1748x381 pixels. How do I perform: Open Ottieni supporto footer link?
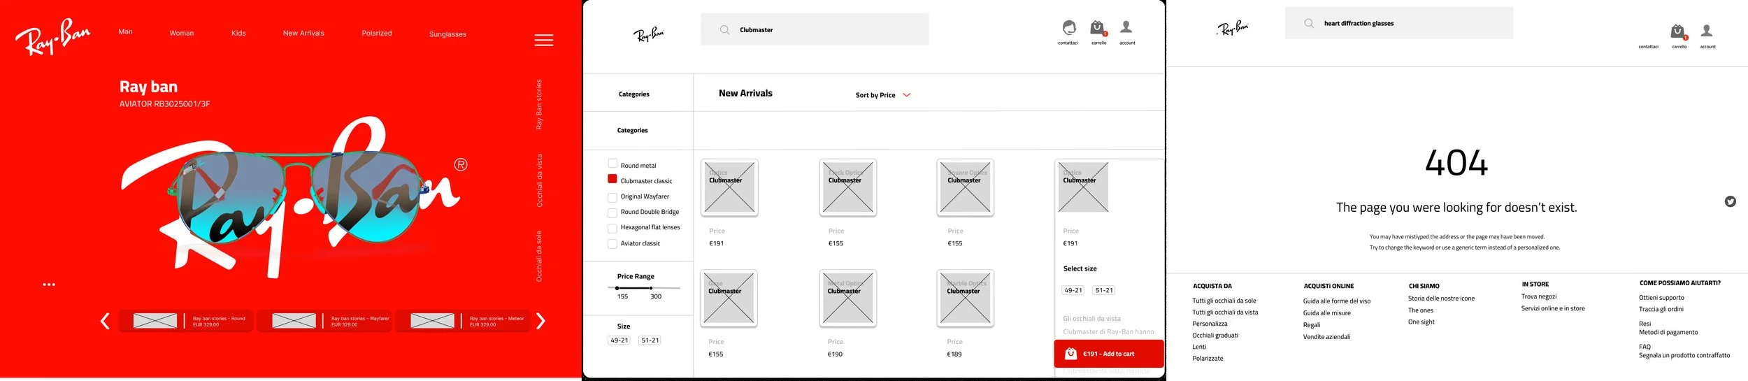1661,298
